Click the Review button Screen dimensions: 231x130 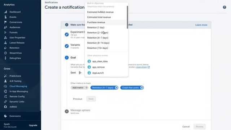pyautogui.click(x=200, y=127)
